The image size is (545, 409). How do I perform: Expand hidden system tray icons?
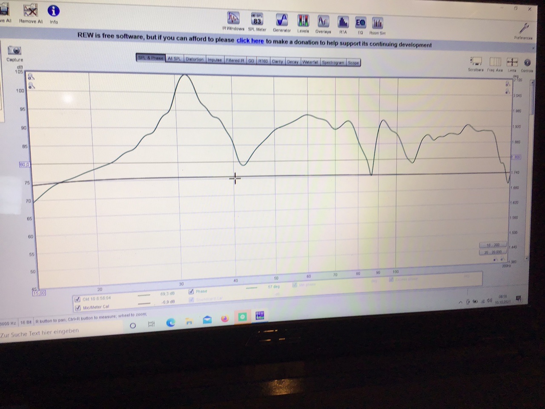tap(460, 302)
